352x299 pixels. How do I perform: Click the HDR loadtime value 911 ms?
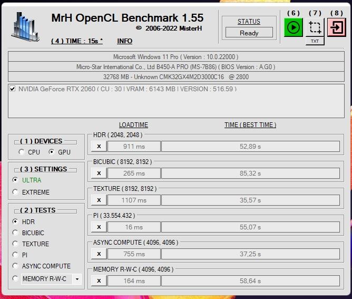click(134, 147)
